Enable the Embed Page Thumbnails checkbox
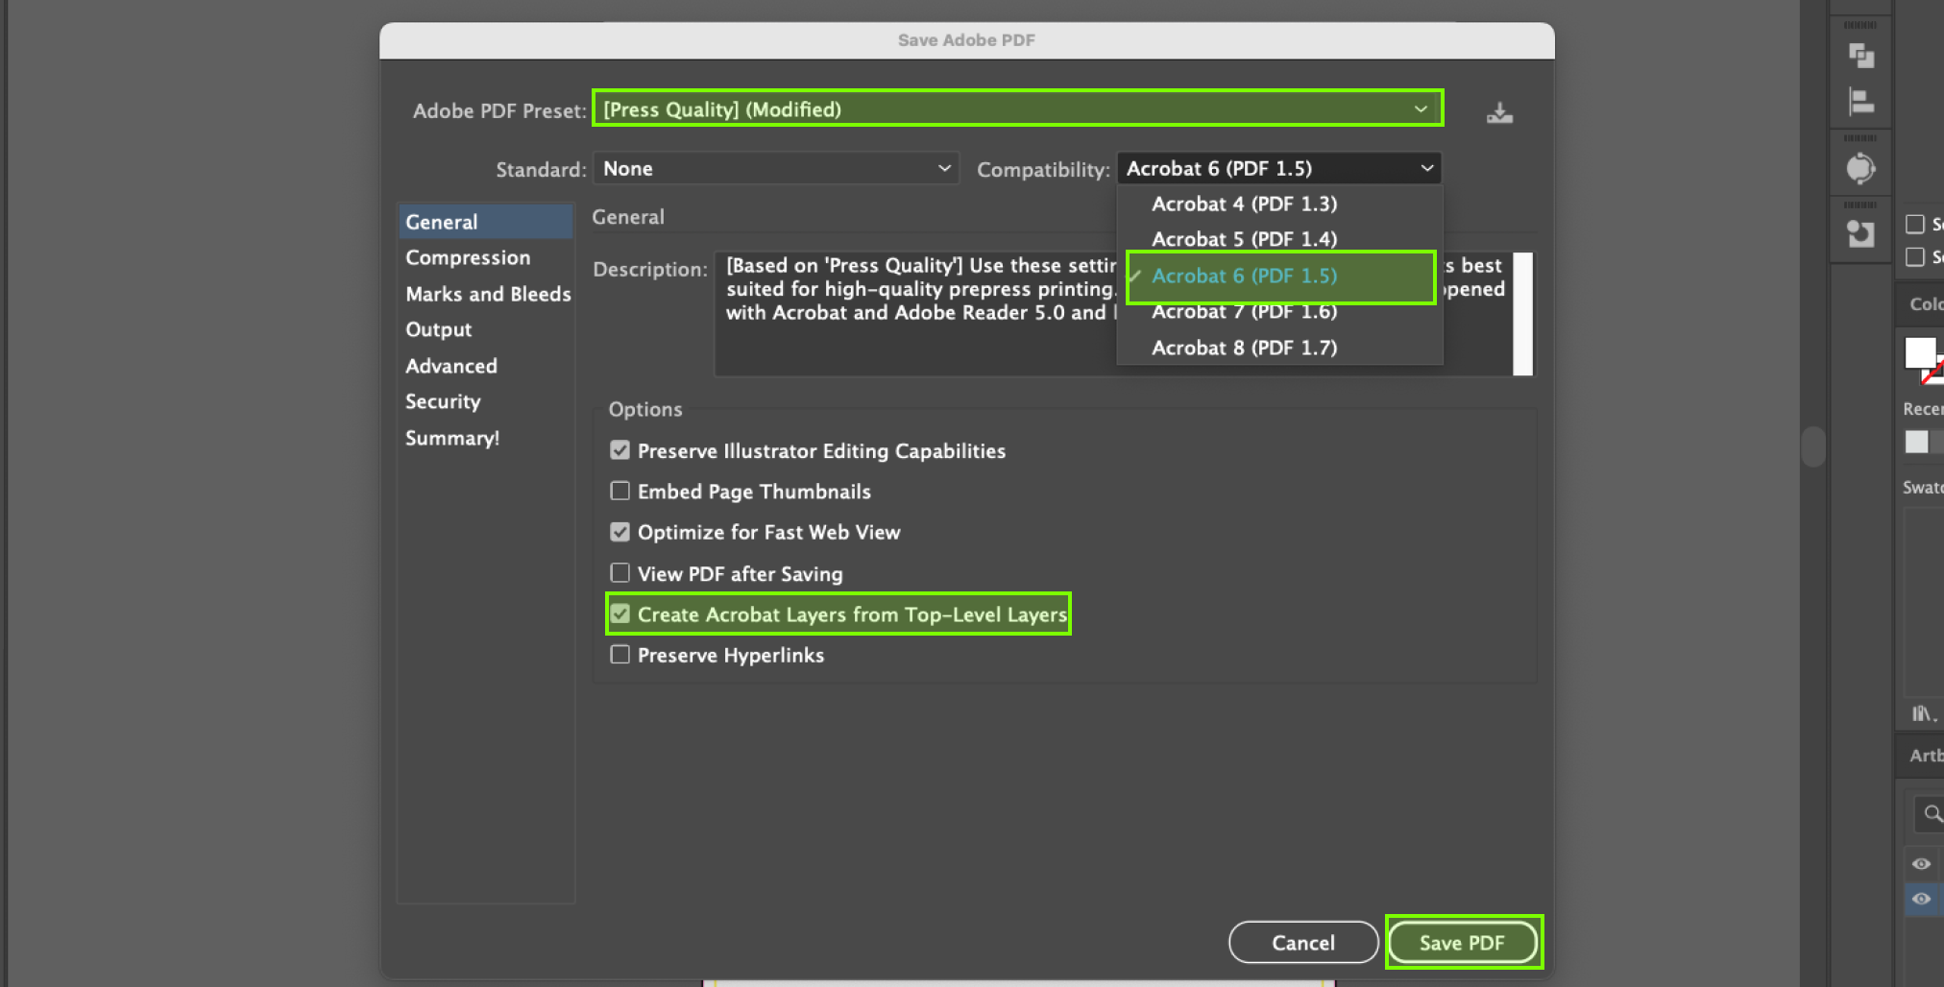The height and width of the screenshot is (987, 1944). coord(620,492)
